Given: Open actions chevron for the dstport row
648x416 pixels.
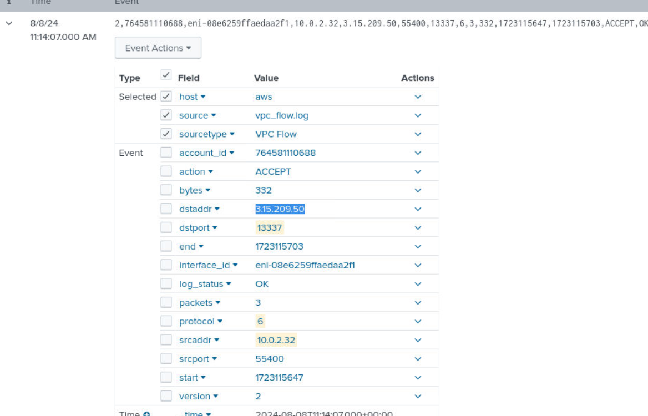Looking at the screenshot, I should click(x=418, y=228).
